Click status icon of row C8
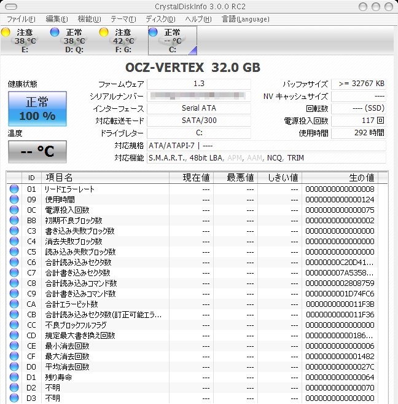 (14, 283)
